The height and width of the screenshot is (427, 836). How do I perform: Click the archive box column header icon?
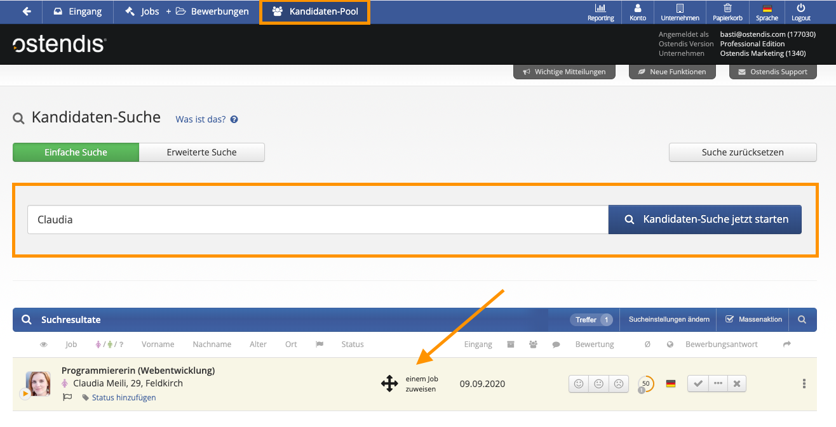(511, 345)
